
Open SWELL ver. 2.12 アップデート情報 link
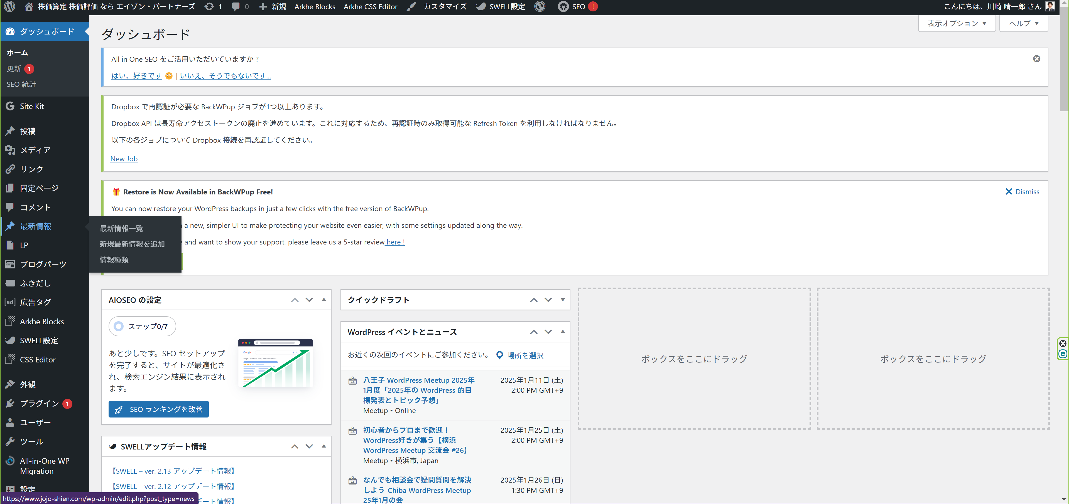173,486
